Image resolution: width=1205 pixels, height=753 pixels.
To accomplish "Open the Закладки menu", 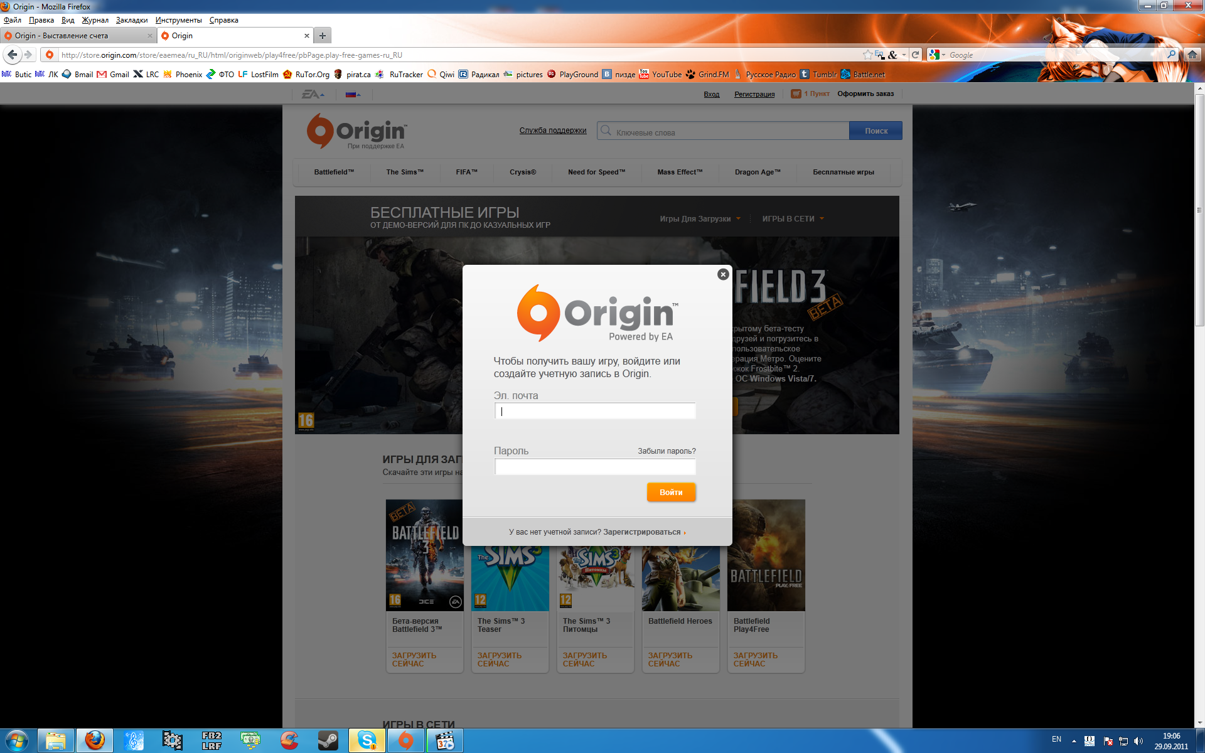I will (132, 20).
